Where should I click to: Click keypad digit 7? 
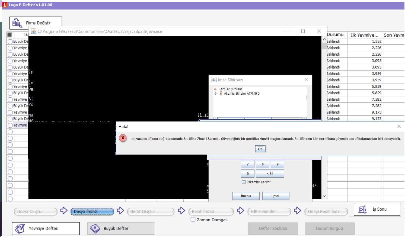[x=248, y=164]
